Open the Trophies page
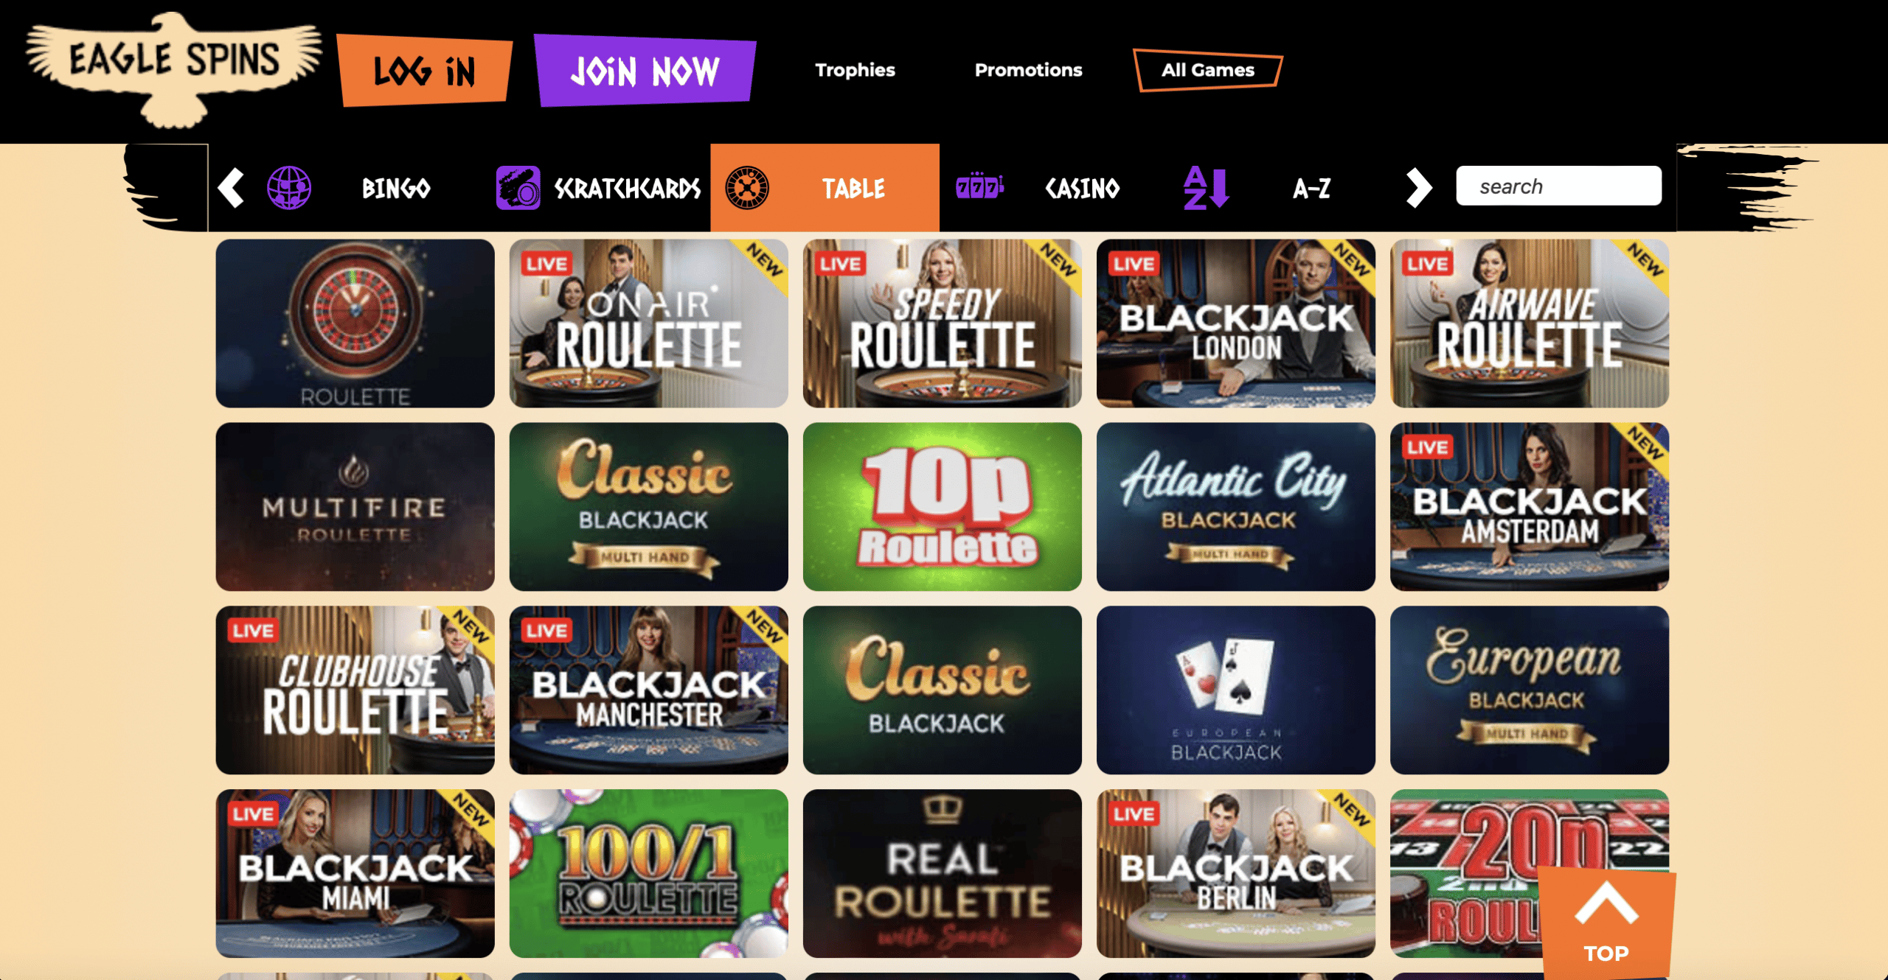The image size is (1888, 980). [x=855, y=70]
